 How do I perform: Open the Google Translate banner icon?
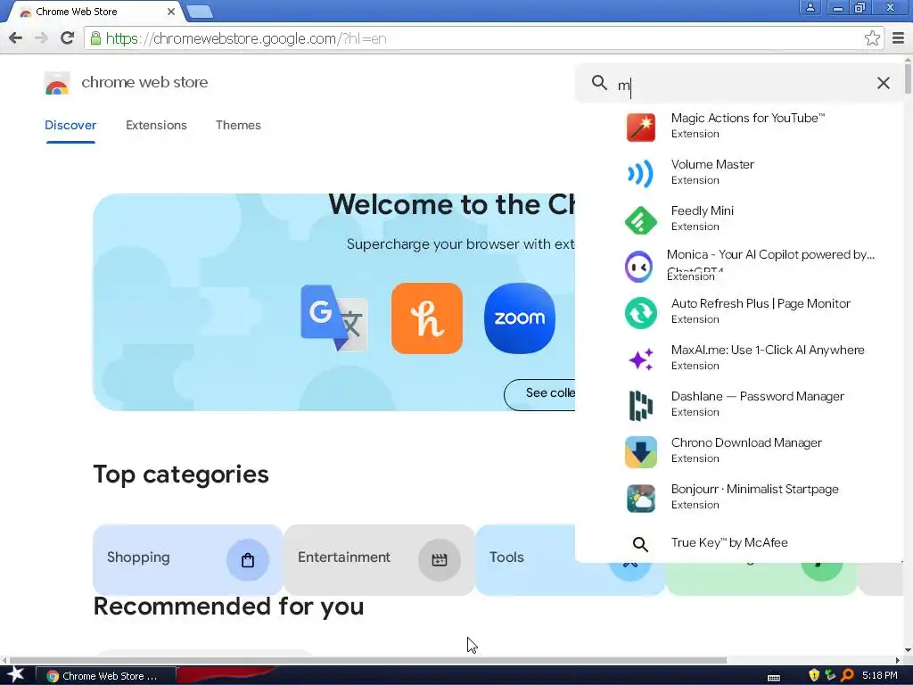click(334, 318)
